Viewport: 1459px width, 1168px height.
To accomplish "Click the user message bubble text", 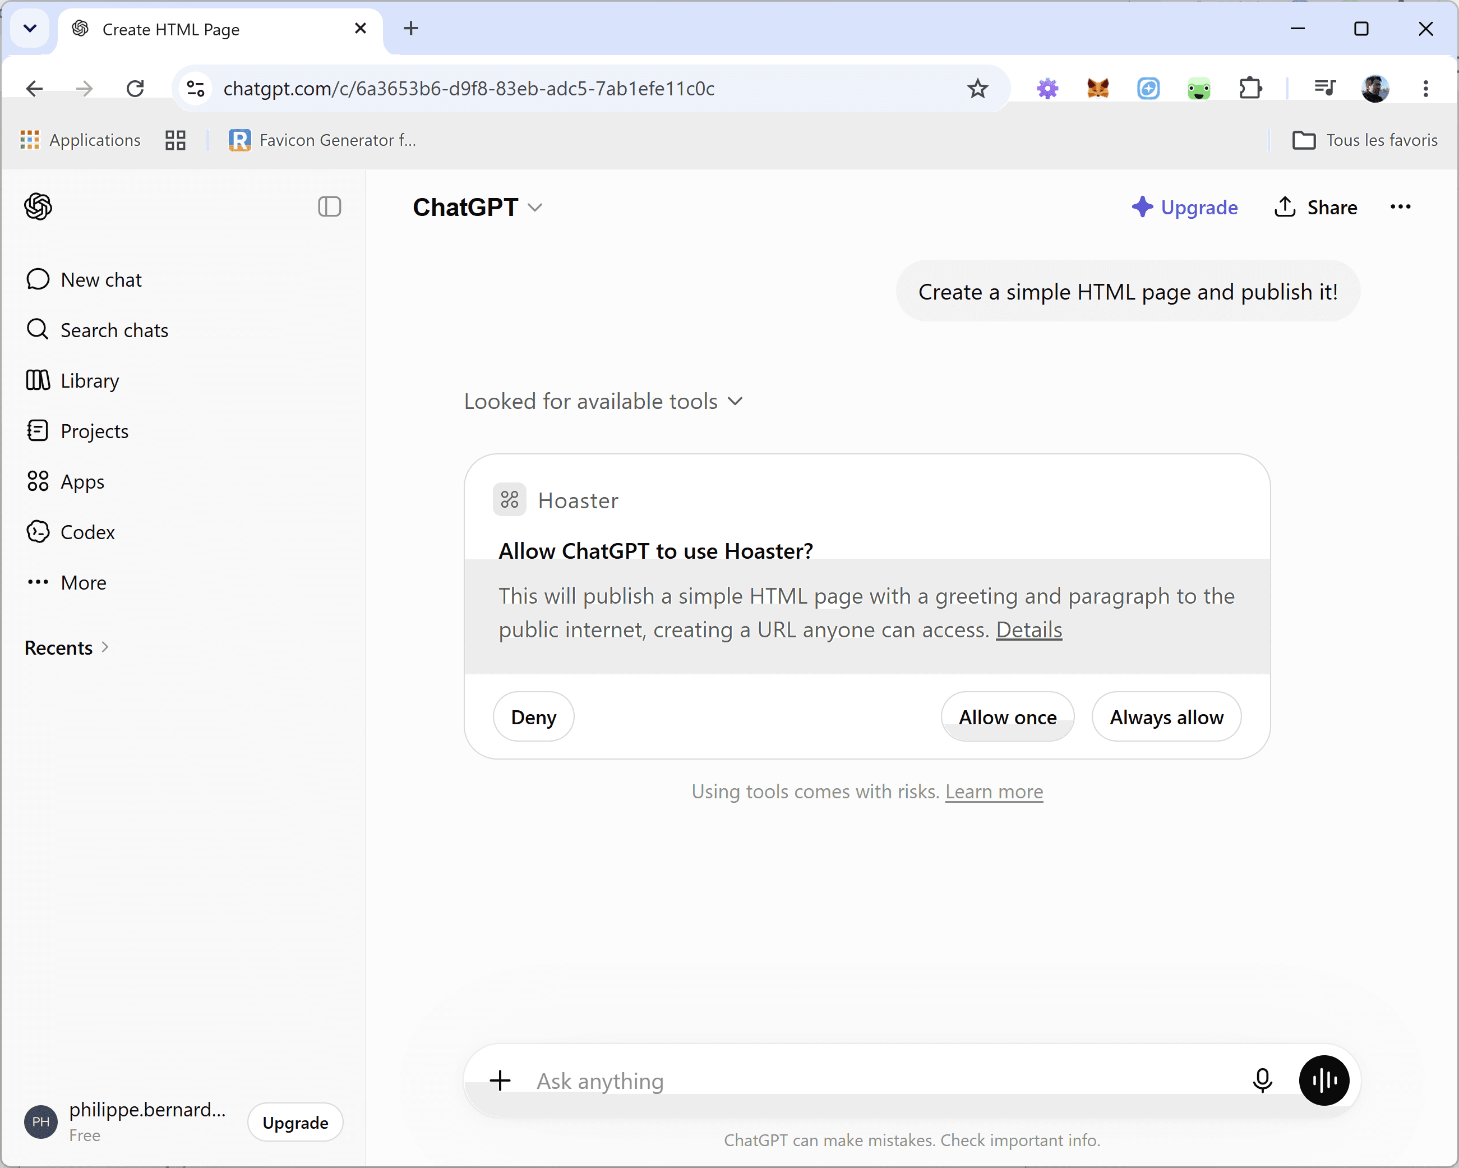I will (x=1128, y=292).
